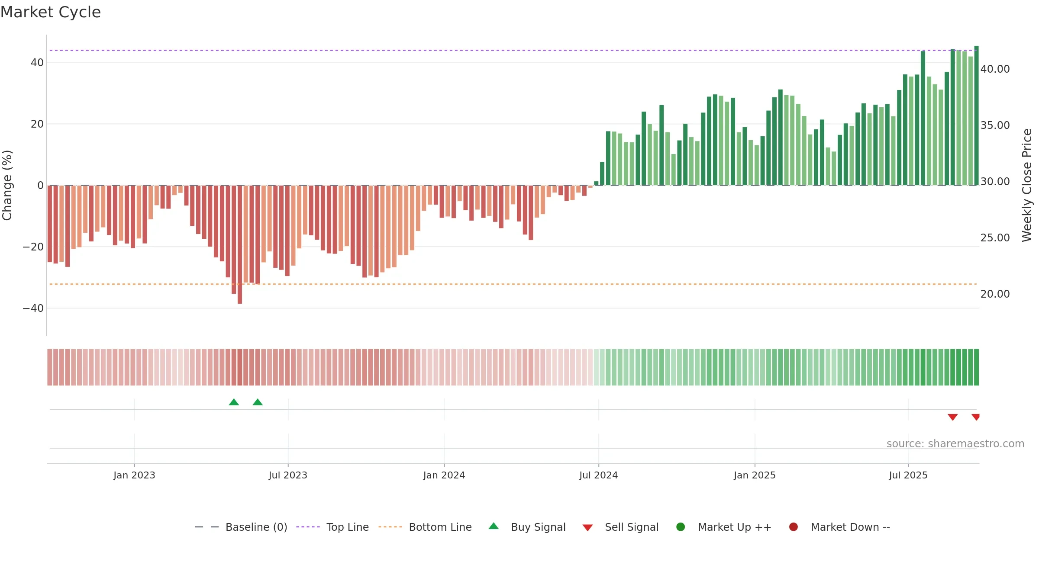Toggle the Bottom Line legend entry
1039x584 pixels.
click(x=425, y=527)
